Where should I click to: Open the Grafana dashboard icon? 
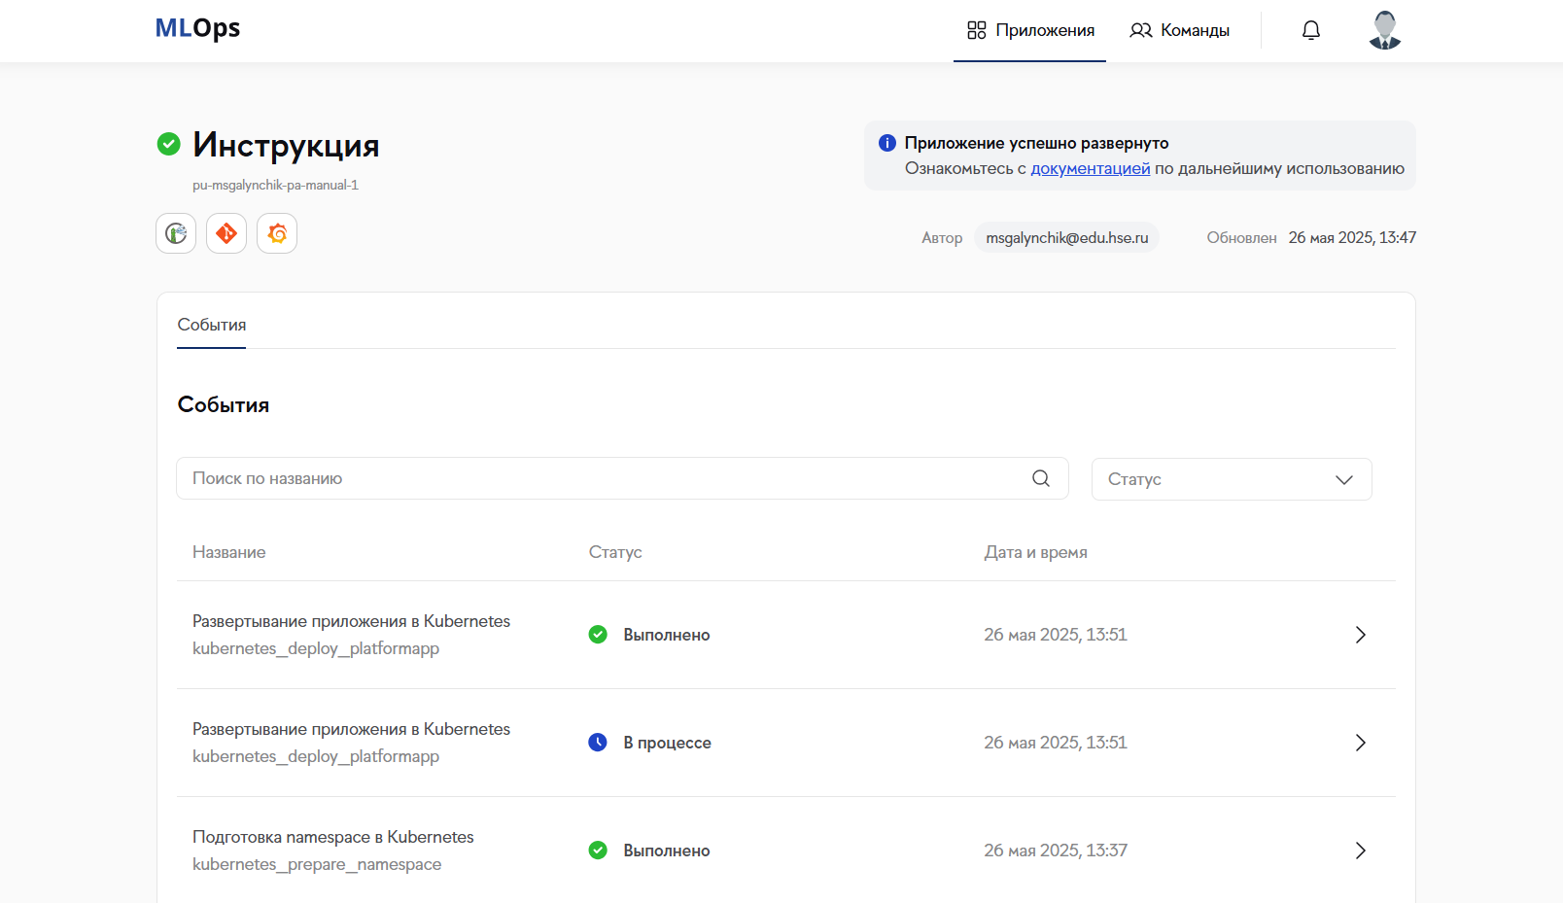277,233
